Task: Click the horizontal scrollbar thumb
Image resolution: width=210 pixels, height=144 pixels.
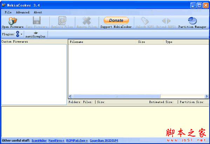Action: point(116,96)
